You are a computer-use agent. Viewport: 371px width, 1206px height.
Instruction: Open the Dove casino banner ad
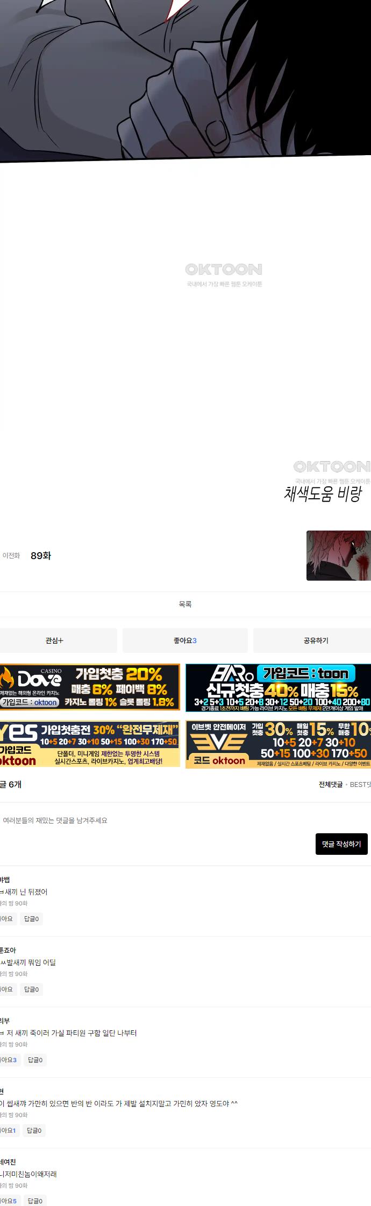(90, 687)
